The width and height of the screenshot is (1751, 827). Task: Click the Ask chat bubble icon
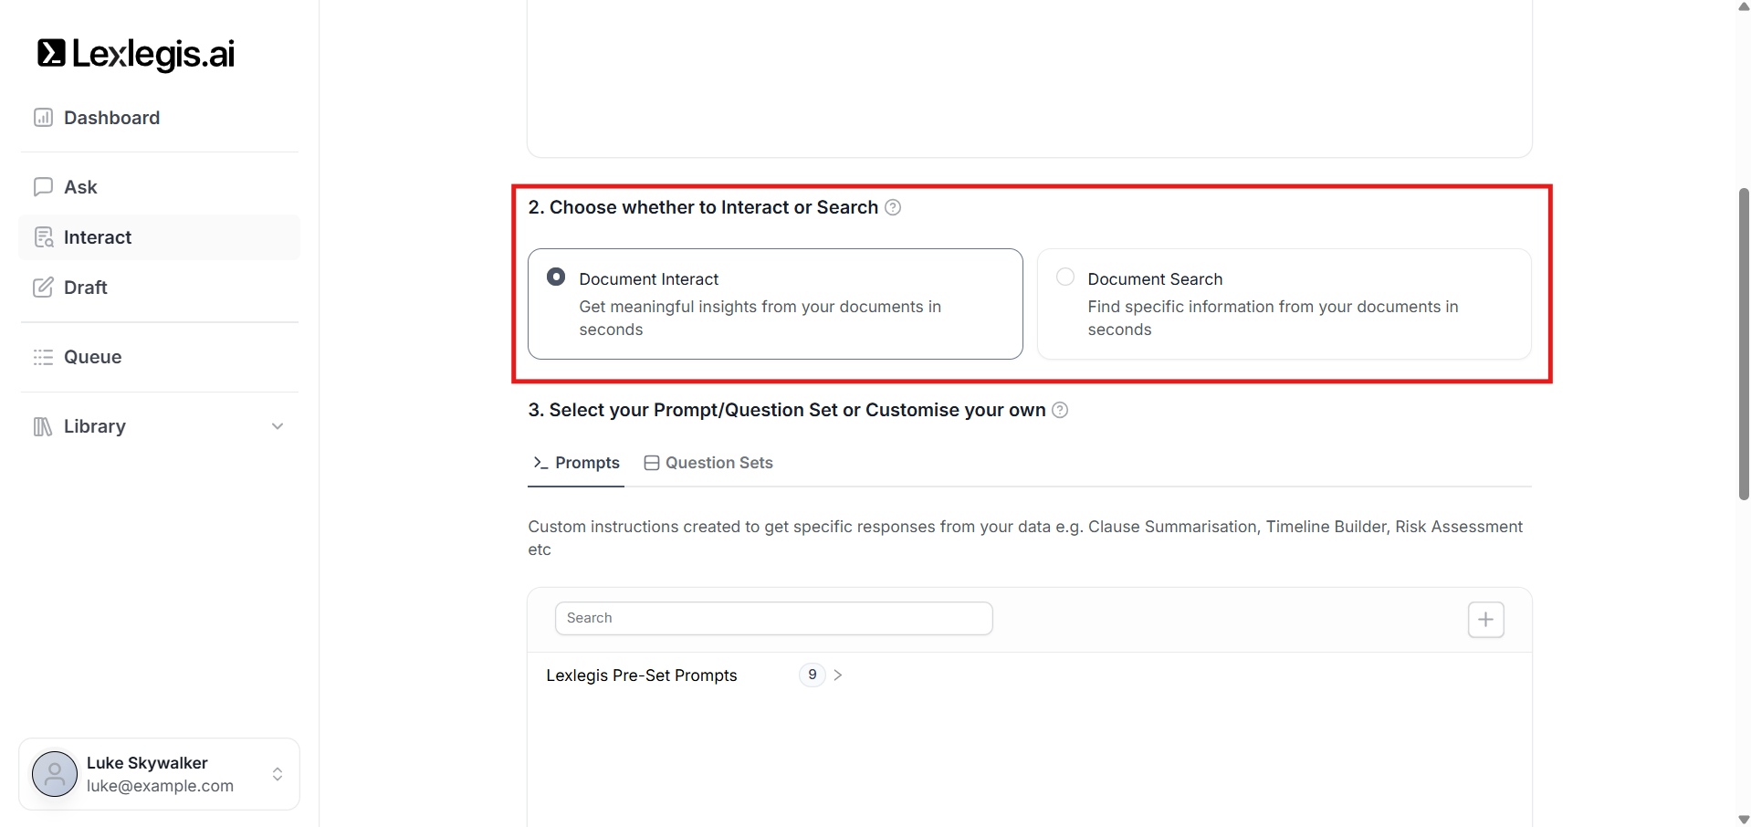[43, 187]
